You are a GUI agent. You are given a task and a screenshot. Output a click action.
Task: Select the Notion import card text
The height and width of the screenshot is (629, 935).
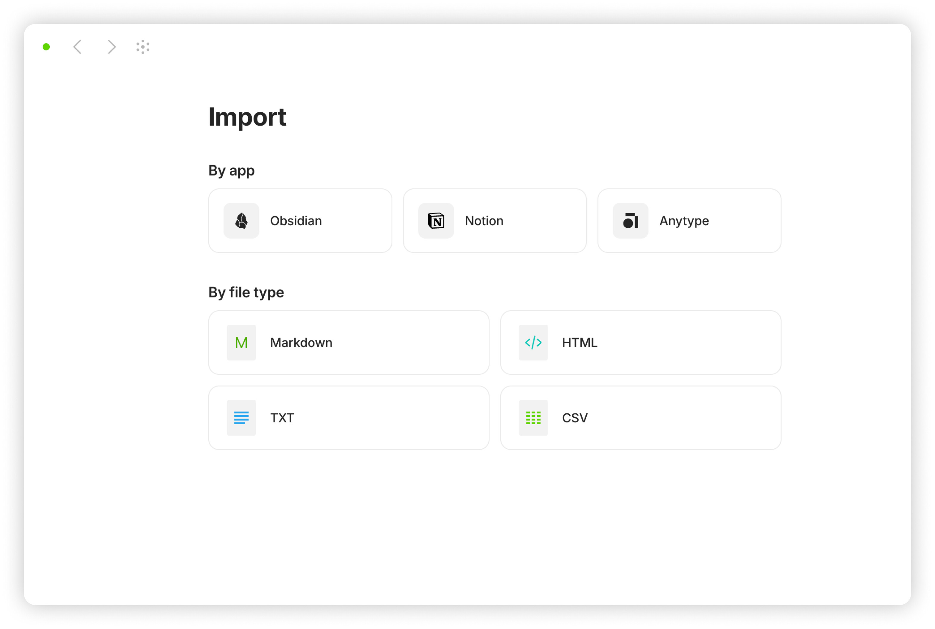pos(484,221)
